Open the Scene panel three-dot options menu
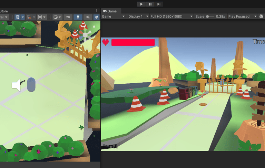Viewport: 265px width, 168px height. [x=97, y=11]
